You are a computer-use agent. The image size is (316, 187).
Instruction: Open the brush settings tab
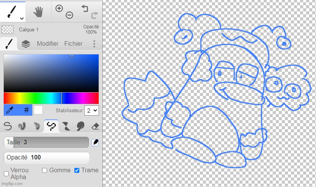[x=8, y=43]
